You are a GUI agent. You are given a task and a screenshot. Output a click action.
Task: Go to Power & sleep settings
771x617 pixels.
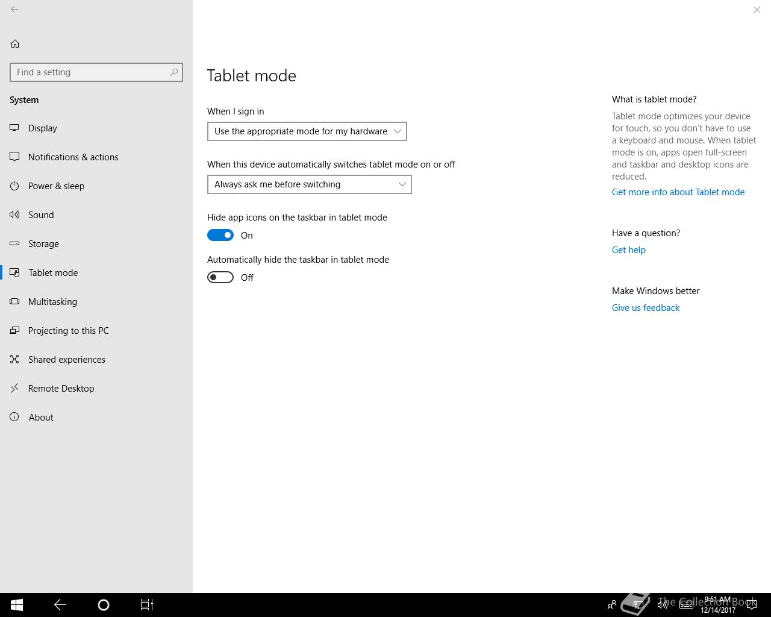(x=96, y=186)
